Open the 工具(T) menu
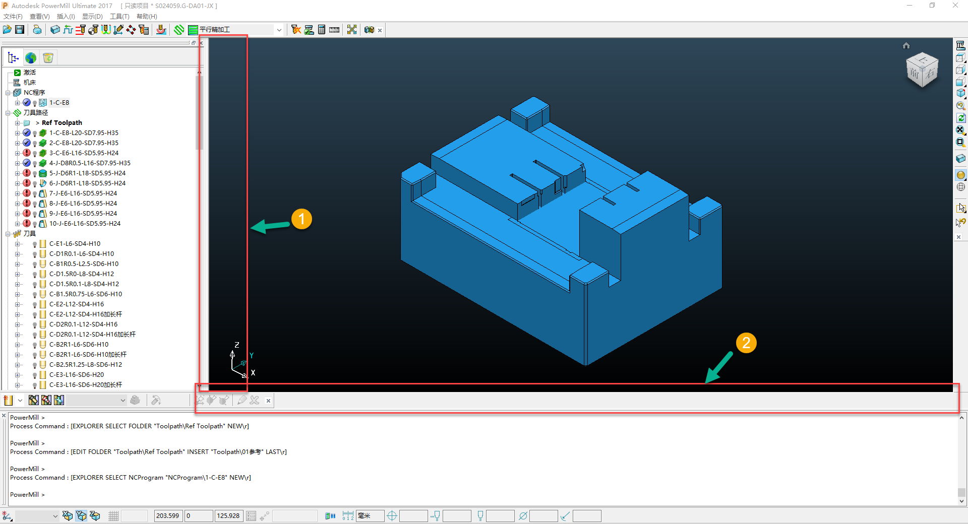Viewport: 968px width, 524px height. pos(119,17)
